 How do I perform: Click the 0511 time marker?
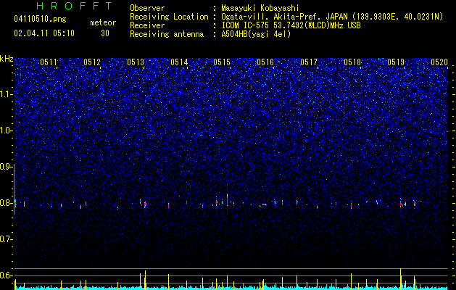49,62
